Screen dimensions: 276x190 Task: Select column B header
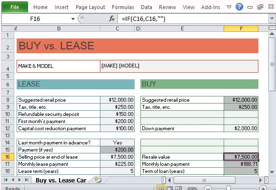(59, 28)
